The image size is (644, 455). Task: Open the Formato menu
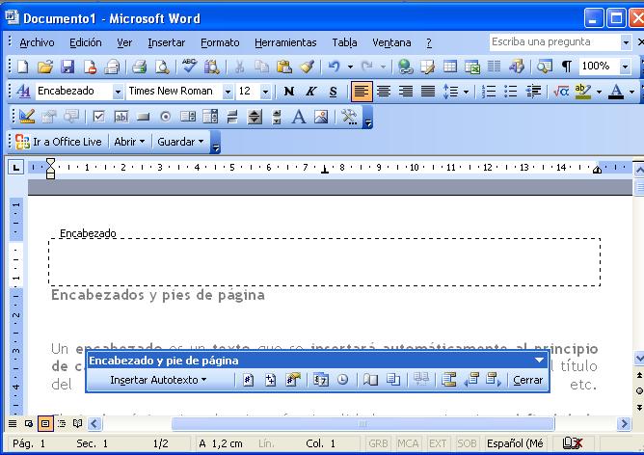[x=220, y=42]
